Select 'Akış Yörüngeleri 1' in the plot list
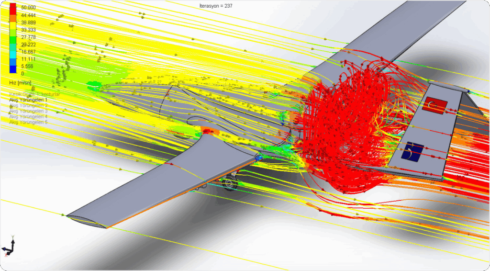 28,100
